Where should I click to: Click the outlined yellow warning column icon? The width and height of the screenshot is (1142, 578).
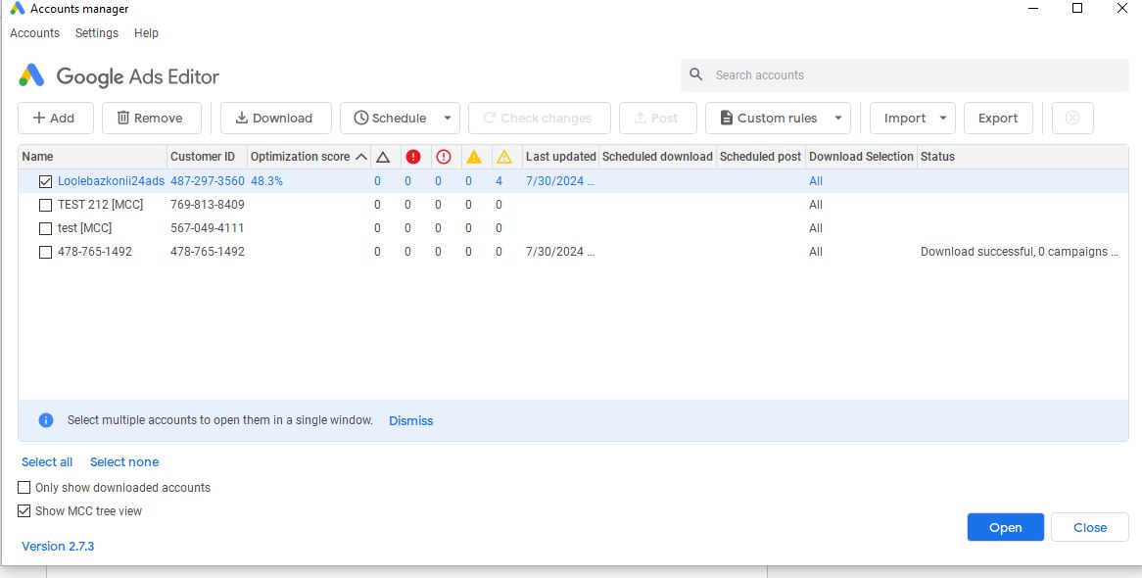[x=504, y=157]
